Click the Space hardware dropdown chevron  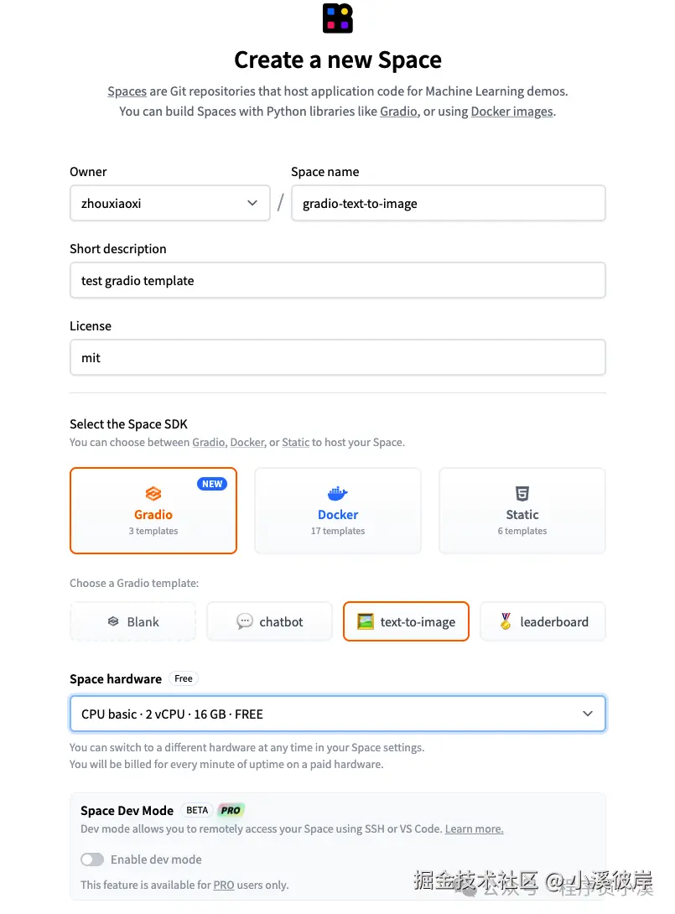pyautogui.click(x=588, y=714)
